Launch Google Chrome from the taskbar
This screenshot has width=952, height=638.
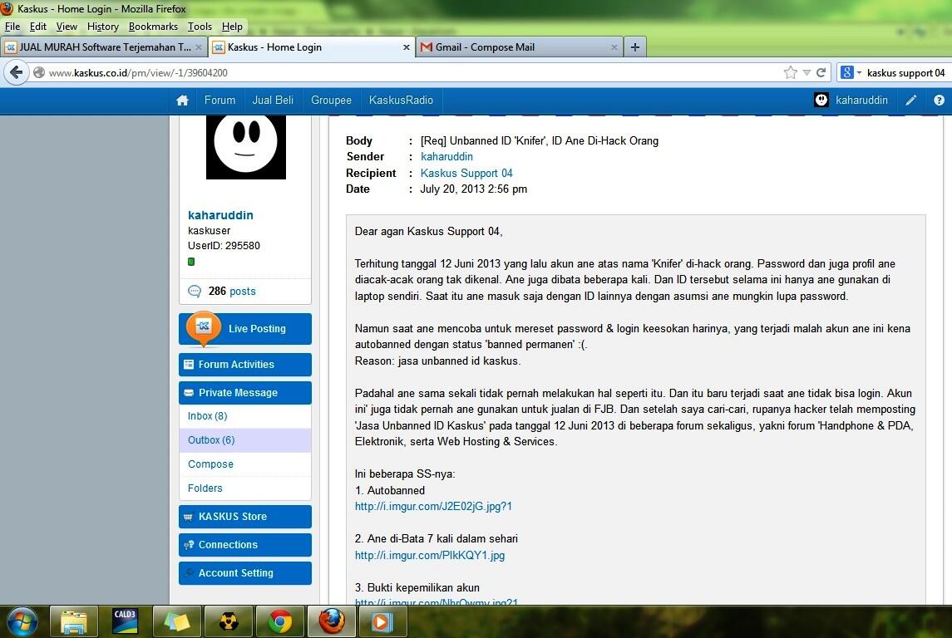pyautogui.click(x=280, y=621)
